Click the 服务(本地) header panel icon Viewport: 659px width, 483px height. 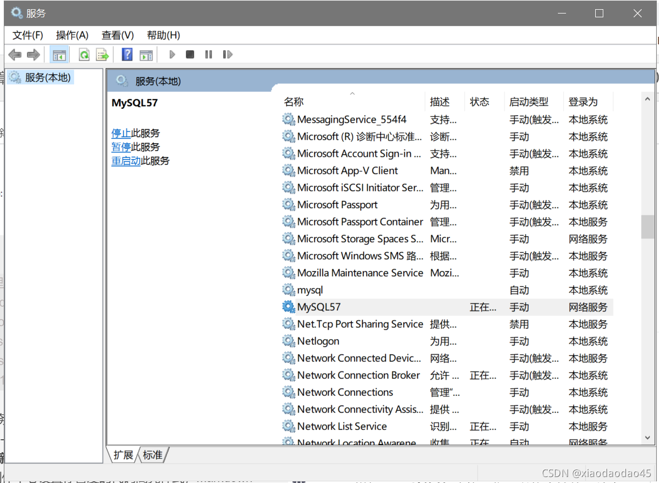click(123, 81)
